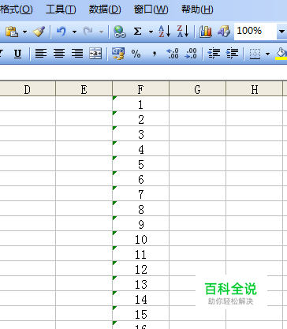287x329 pixels.
Task: Open the borders style dropdown
Action: (x=267, y=54)
